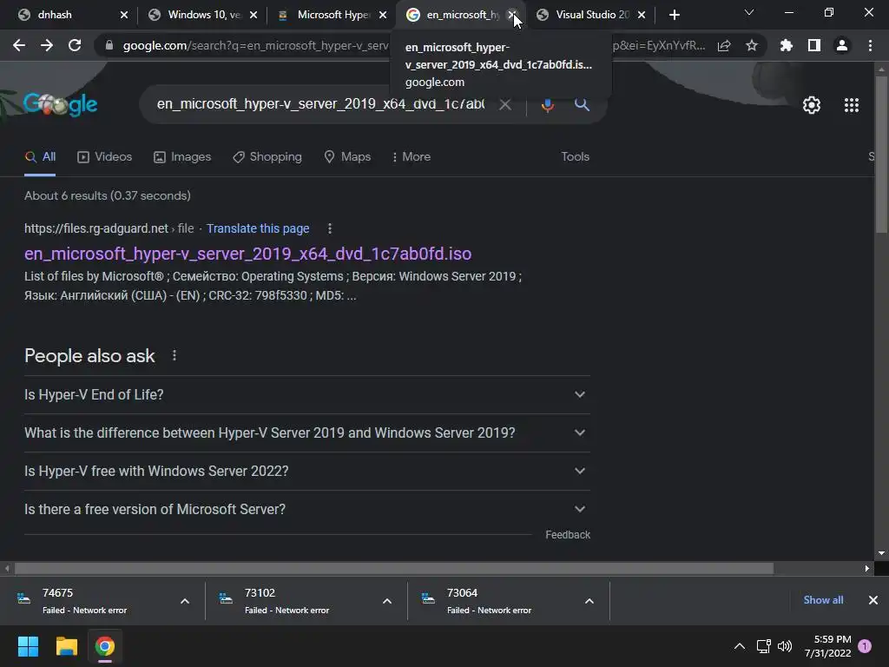
Task: Show all downloads
Action: coord(823,600)
